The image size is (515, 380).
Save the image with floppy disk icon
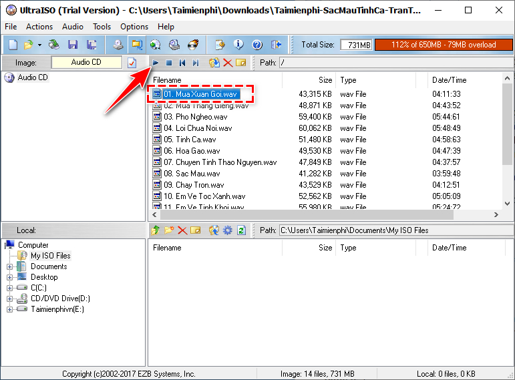(x=73, y=45)
